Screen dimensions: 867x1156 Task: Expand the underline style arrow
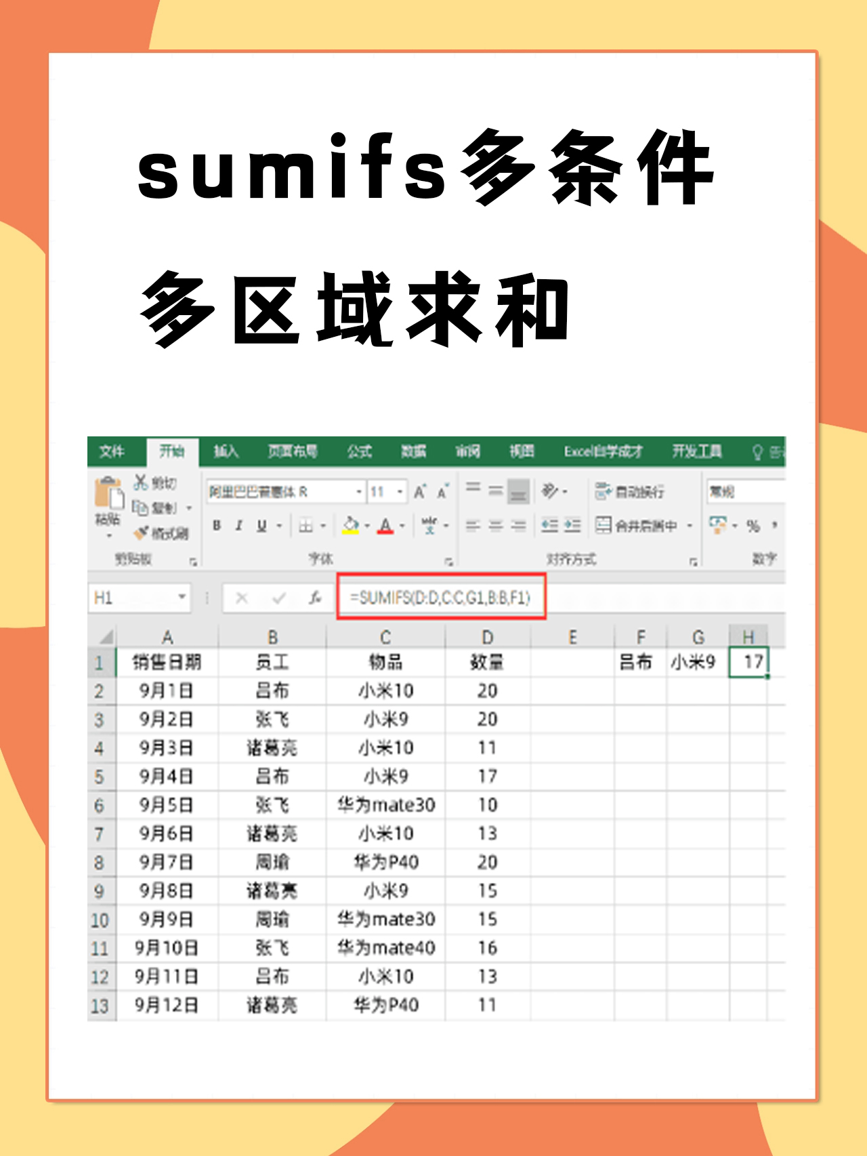pyautogui.click(x=279, y=526)
